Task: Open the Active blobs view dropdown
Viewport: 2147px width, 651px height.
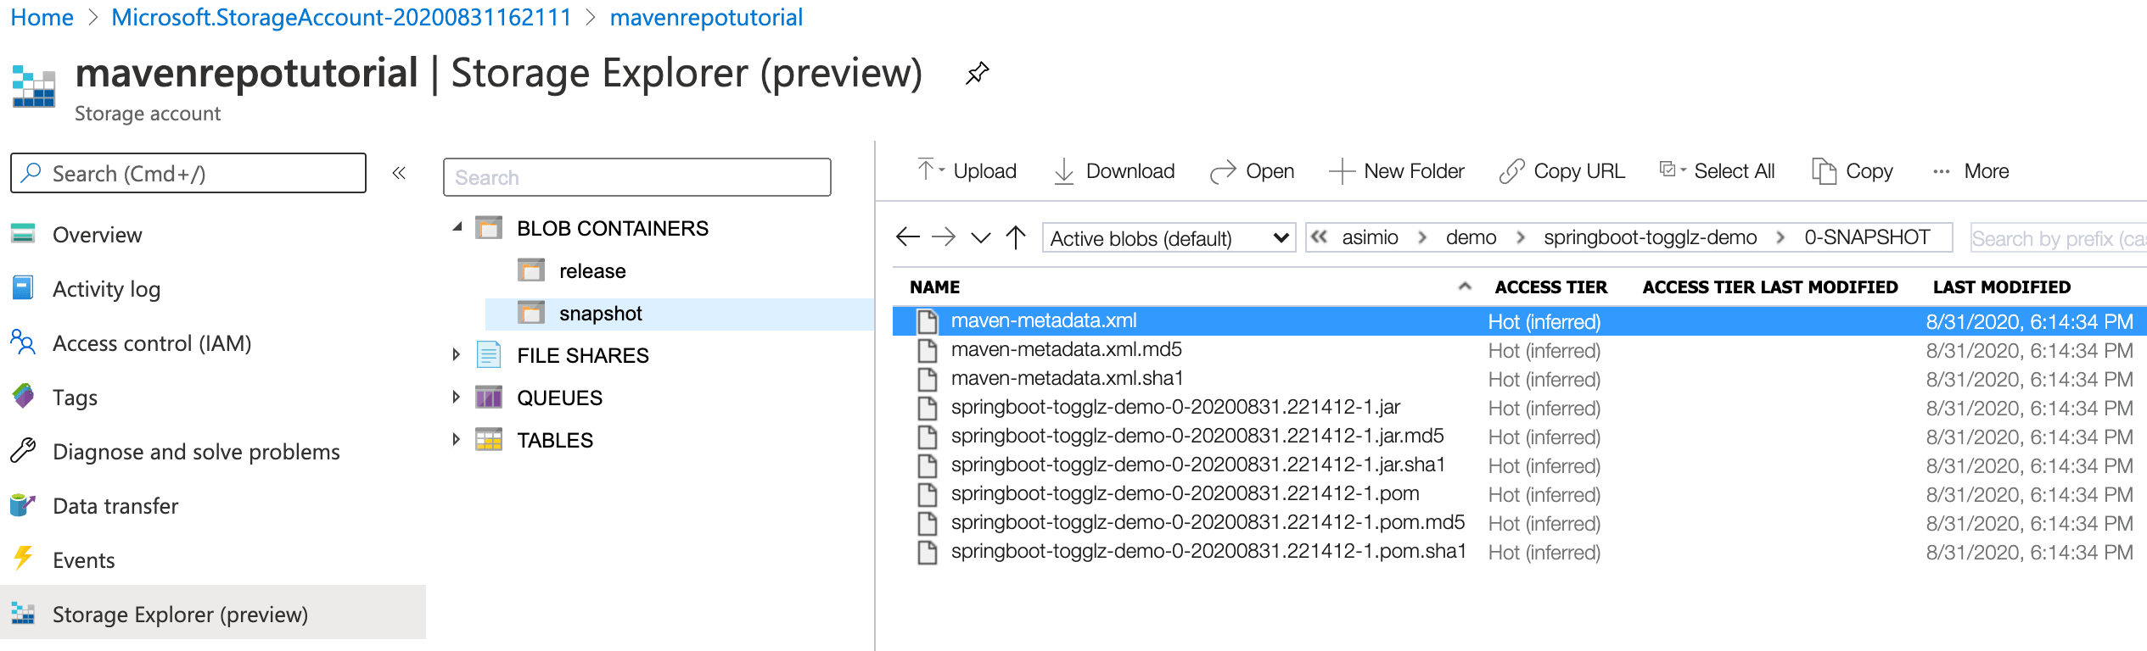Action: point(1169,238)
